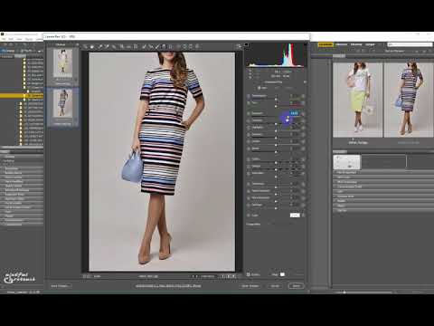Screen dimensions: 434x326
Task: Select the Radial Filter tool
Action: point(171,47)
